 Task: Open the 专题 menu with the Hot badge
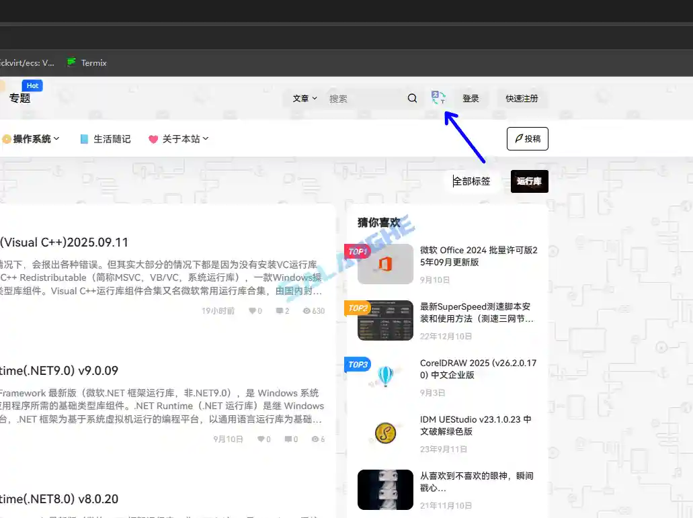(x=20, y=97)
